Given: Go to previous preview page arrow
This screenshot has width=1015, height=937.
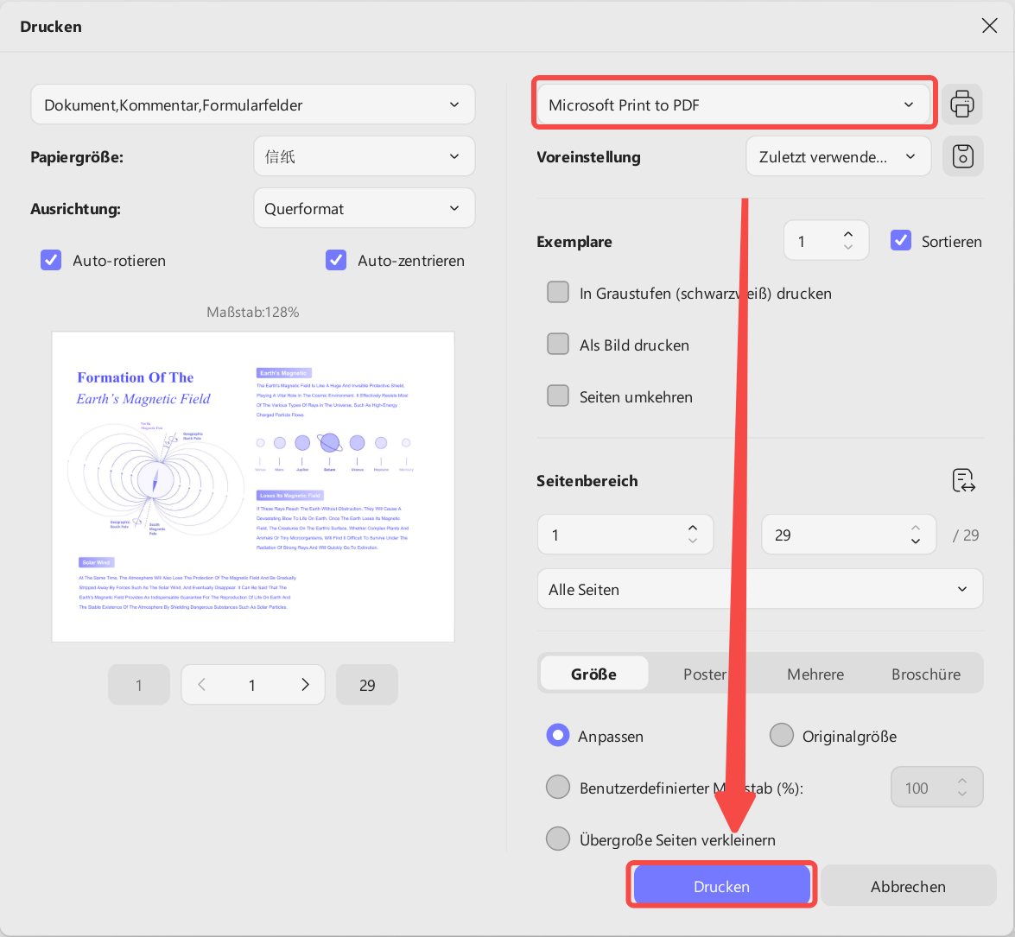Looking at the screenshot, I should click(201, 685).
